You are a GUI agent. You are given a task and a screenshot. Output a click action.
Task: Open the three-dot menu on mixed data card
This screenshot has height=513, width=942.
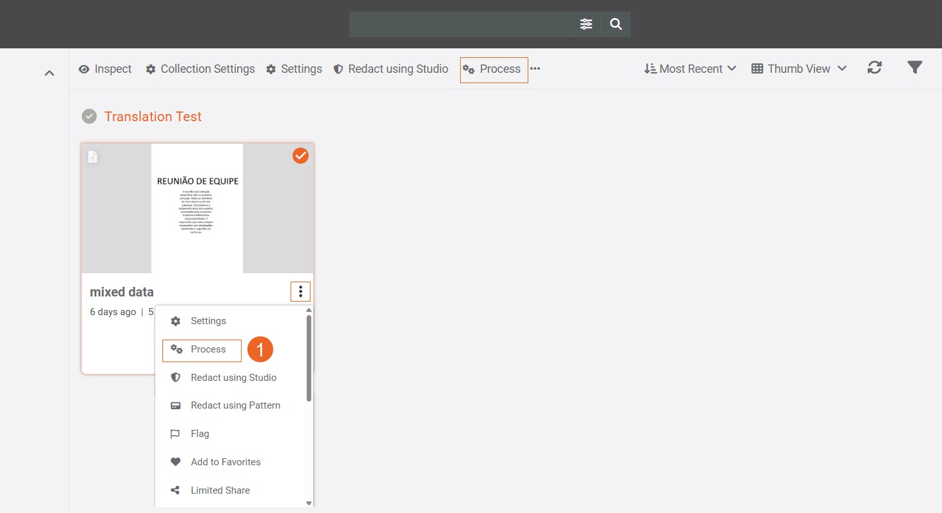coord(300,292)
